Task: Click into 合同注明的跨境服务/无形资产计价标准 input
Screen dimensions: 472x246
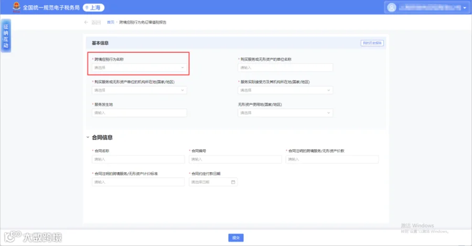Action: 138,182
